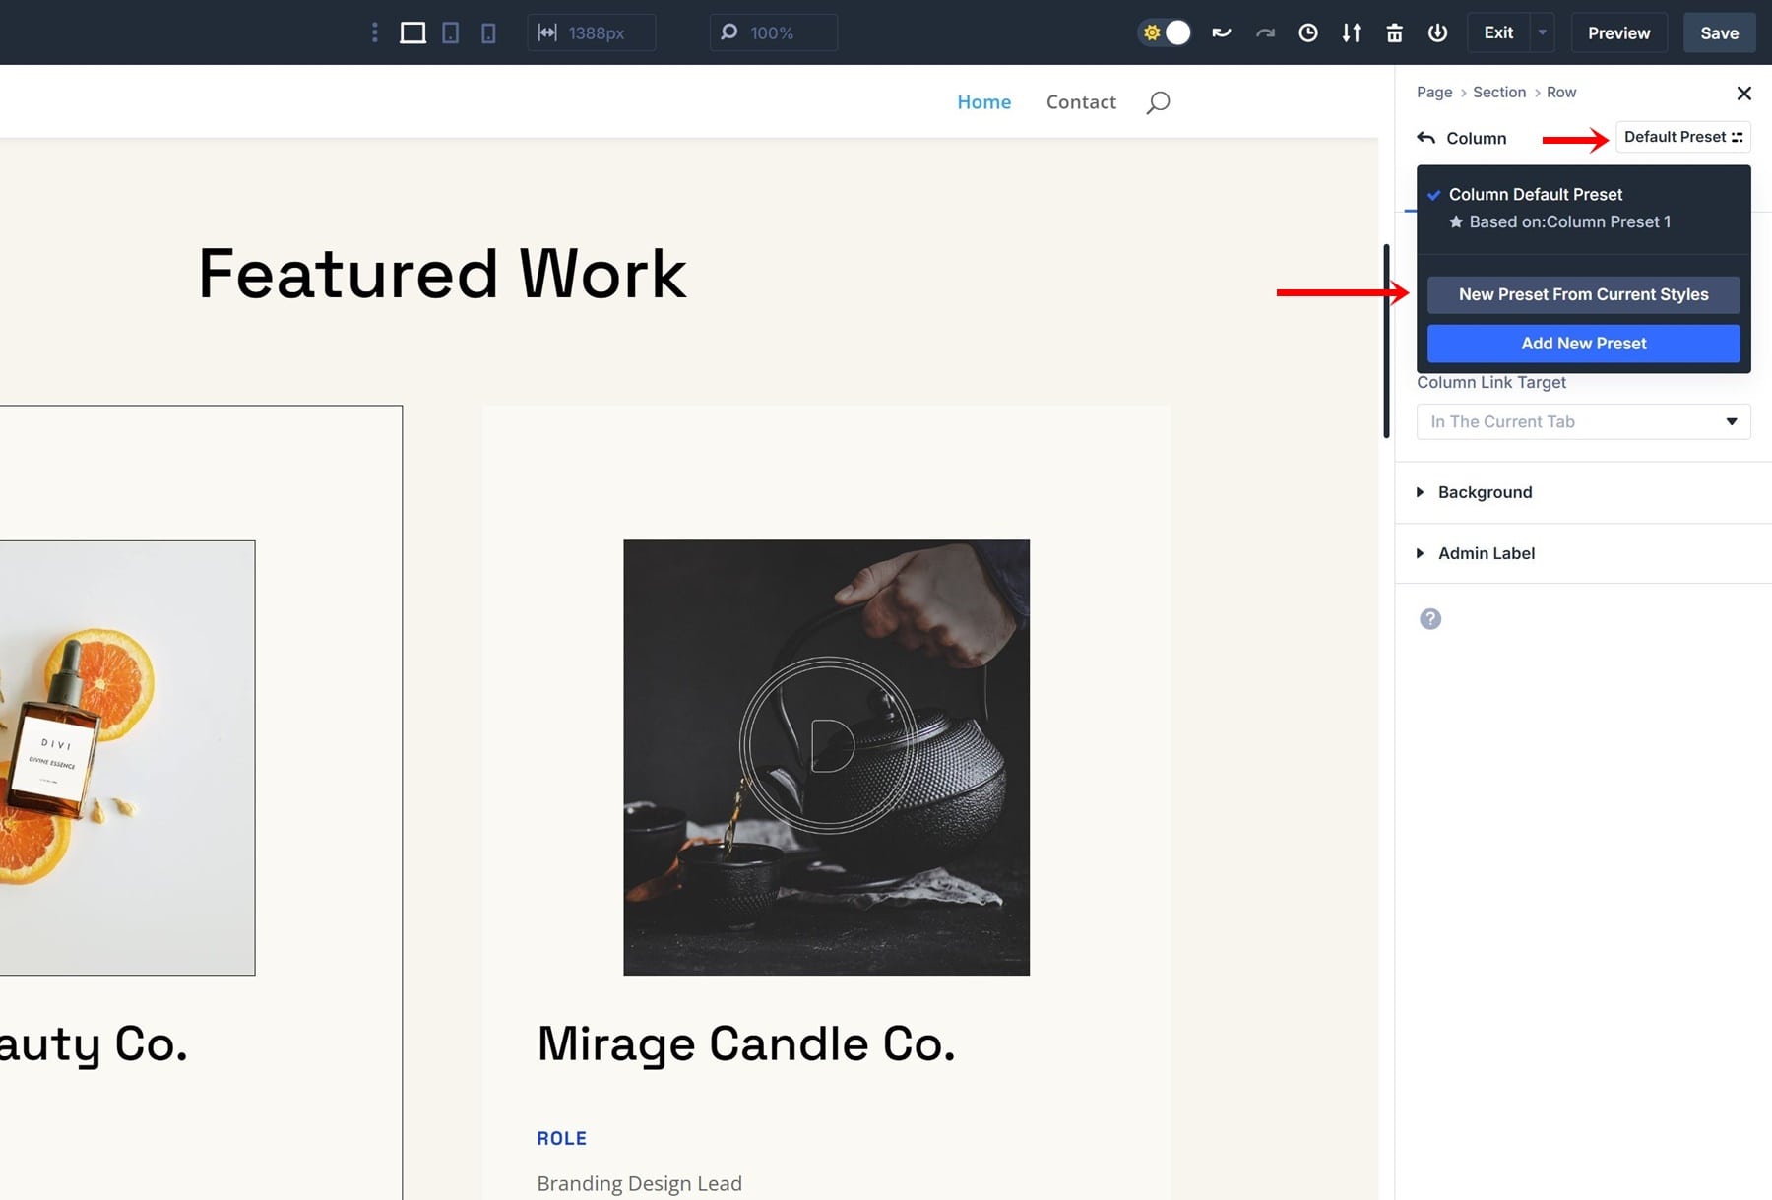1772x1200 pixels.
Task: Open the Default Preset dropdown
Action: pyautogui.click(x=1682, y=137)
